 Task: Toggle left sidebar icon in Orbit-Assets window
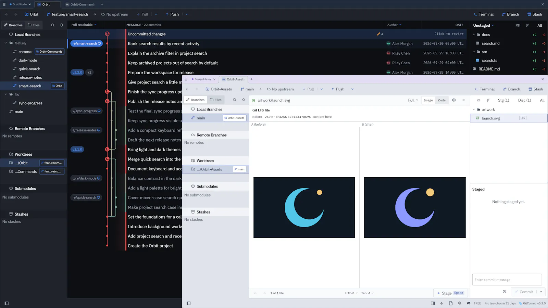pyautogui.click(x=188, y=303)
